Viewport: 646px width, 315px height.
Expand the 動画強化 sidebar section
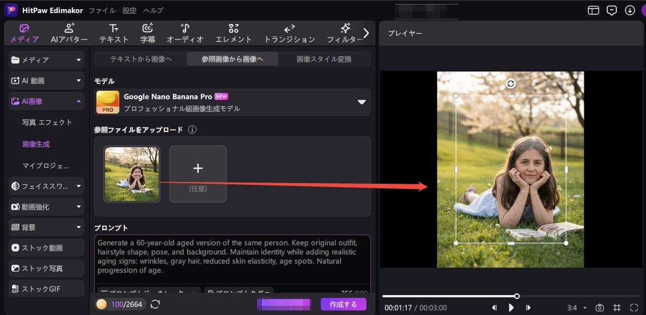point(46,207)
